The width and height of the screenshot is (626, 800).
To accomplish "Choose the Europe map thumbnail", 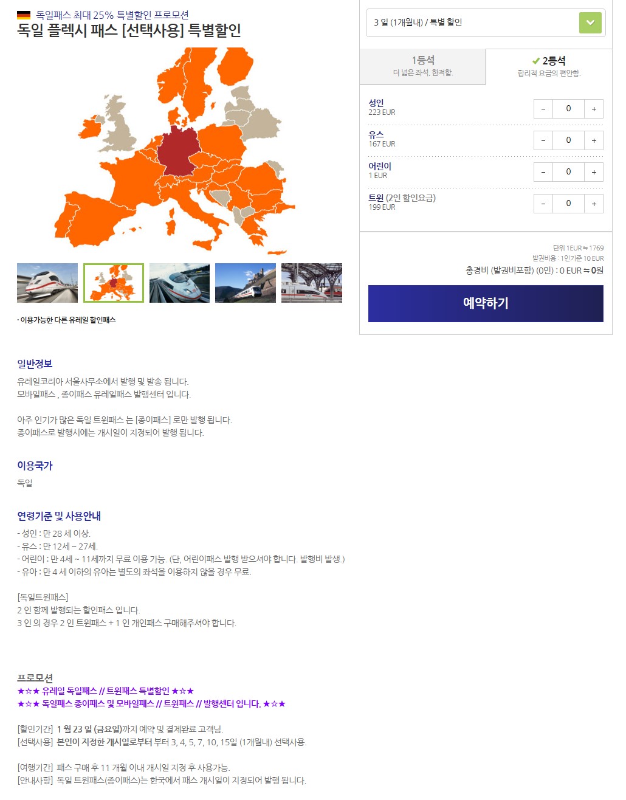I will point(114,283).
